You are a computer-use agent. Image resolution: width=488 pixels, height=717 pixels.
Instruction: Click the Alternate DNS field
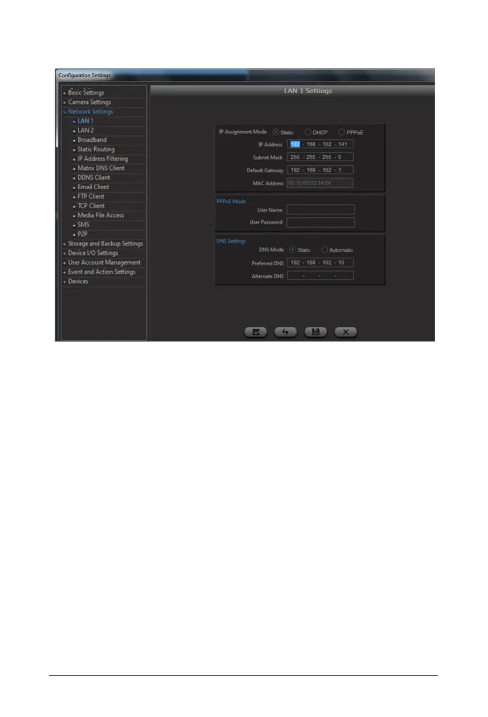tap(320, 275)
